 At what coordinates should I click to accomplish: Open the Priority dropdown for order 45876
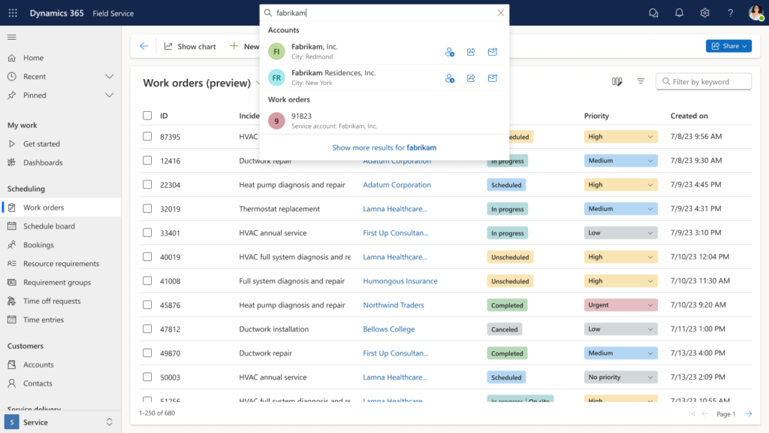coord(620,305)
